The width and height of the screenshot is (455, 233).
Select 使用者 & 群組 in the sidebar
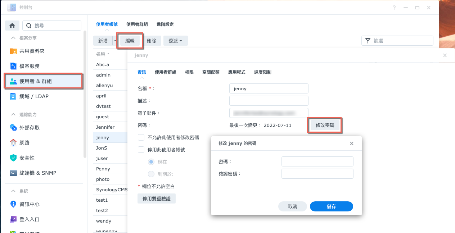(44, 81)
